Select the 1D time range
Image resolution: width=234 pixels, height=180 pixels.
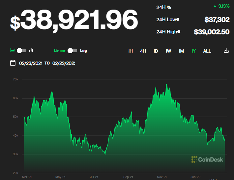156,51
